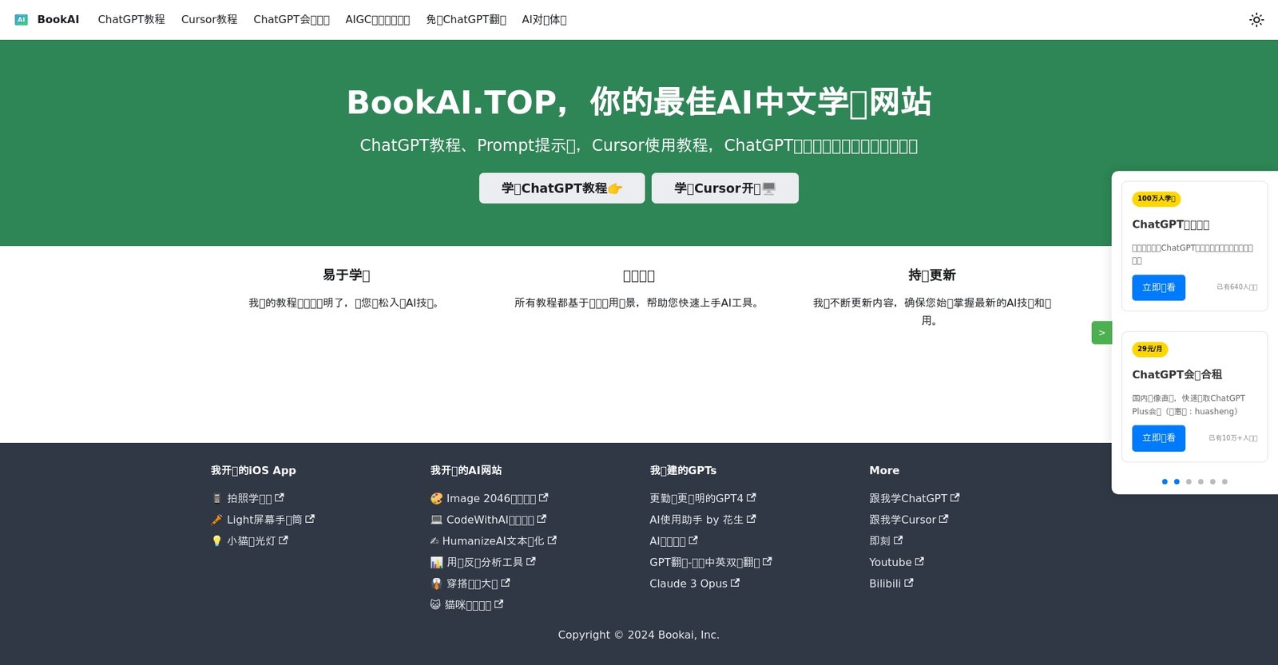Open the GPT4 link under GPTs

702,498
